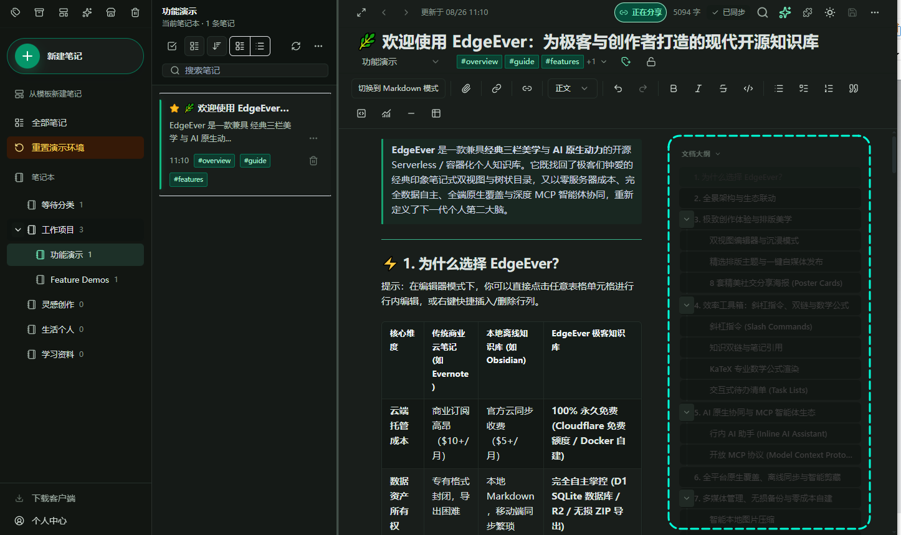Click the 正在分享 share status button
This screenshot has width=901, height=535.
[x=641, y=12]
